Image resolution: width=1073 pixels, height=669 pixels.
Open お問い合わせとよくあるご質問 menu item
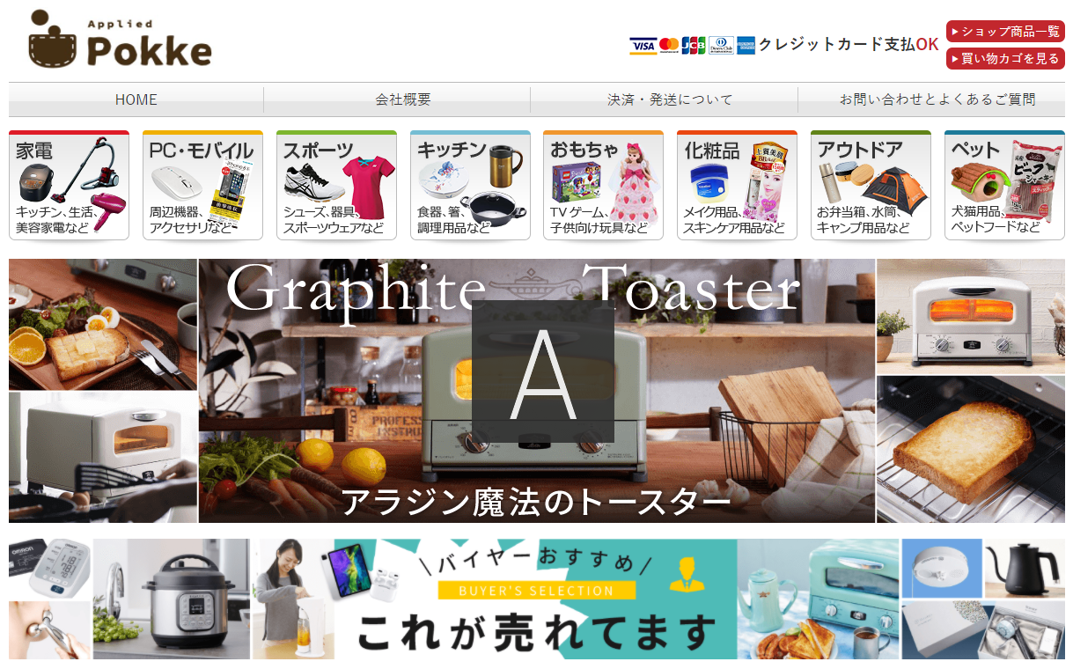[x=937, y=99]
